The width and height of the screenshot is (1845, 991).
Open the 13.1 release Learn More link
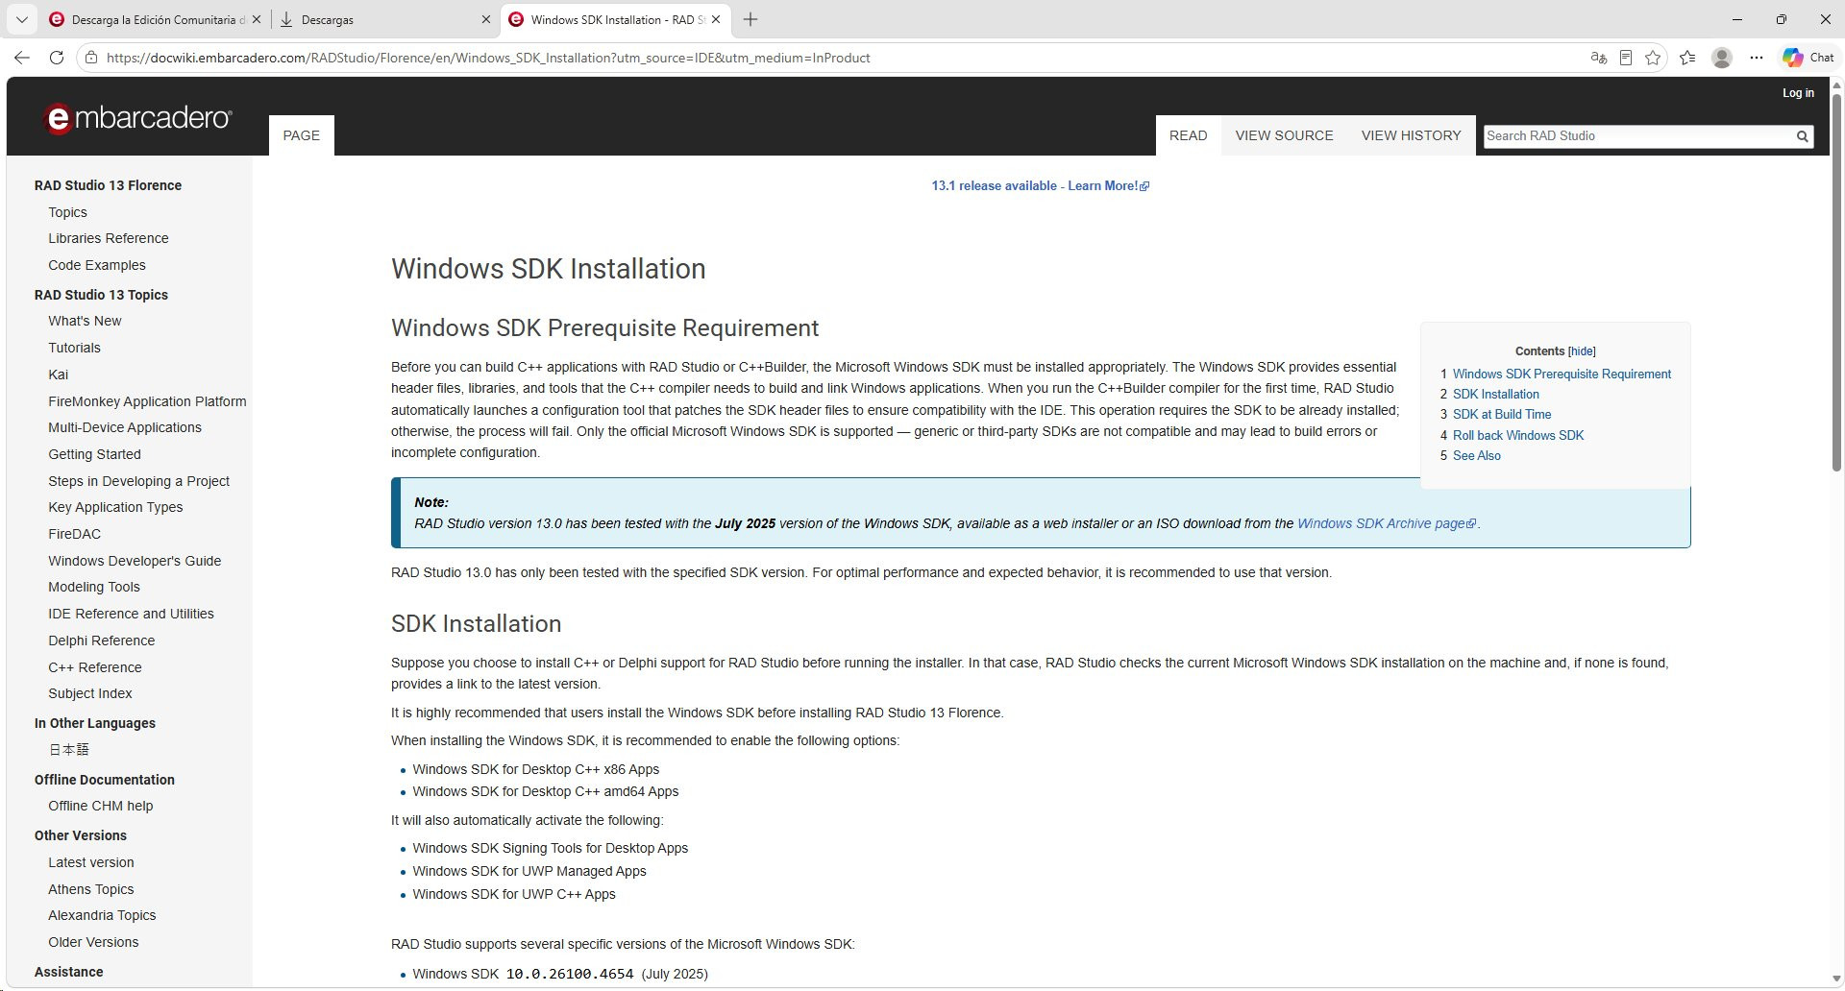point(1040,185)
